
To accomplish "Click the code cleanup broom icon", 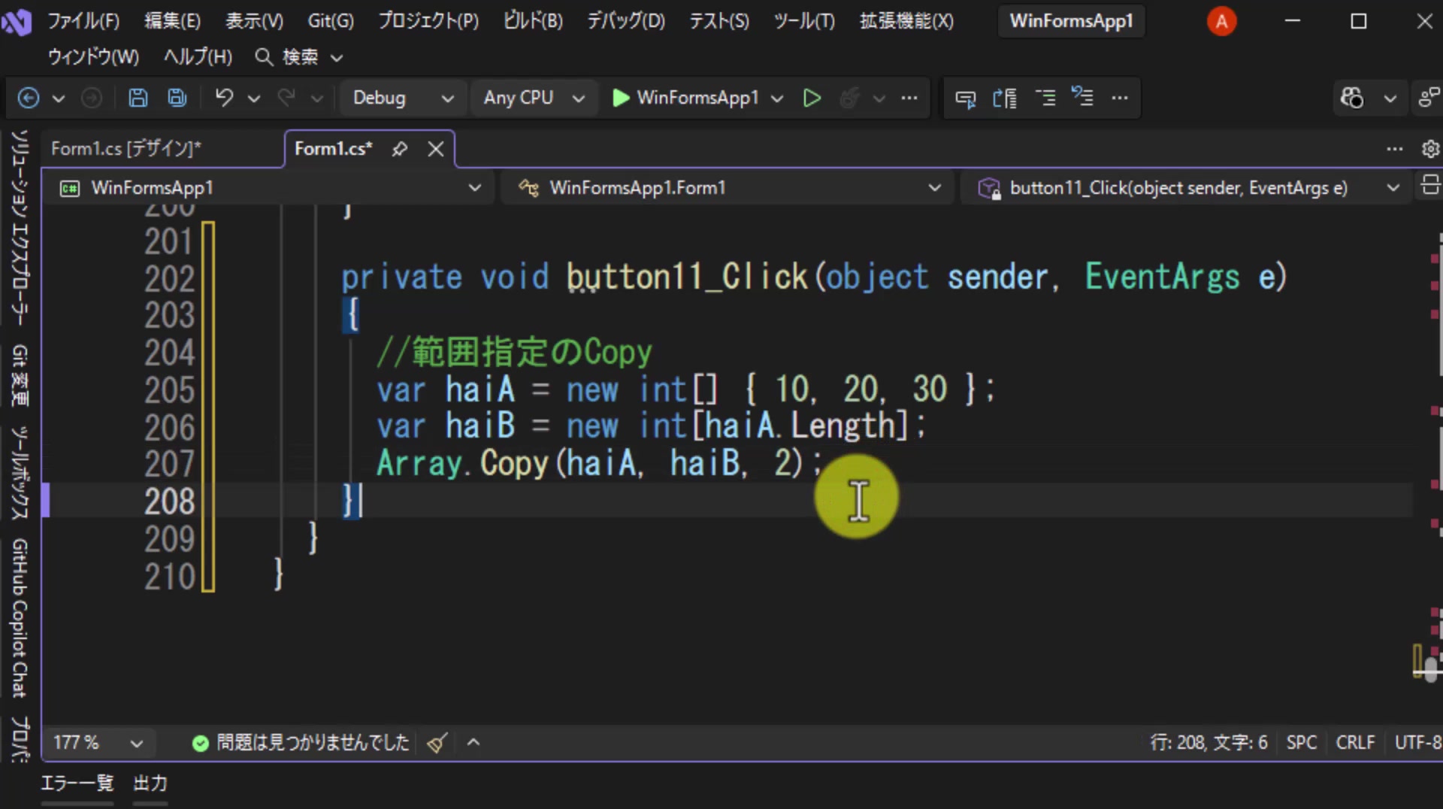I will point(437,743).
